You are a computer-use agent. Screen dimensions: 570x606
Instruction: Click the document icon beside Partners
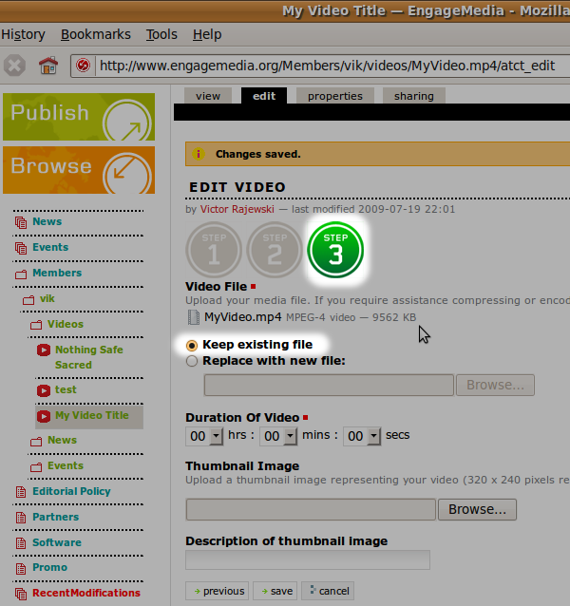pos(21,518)
